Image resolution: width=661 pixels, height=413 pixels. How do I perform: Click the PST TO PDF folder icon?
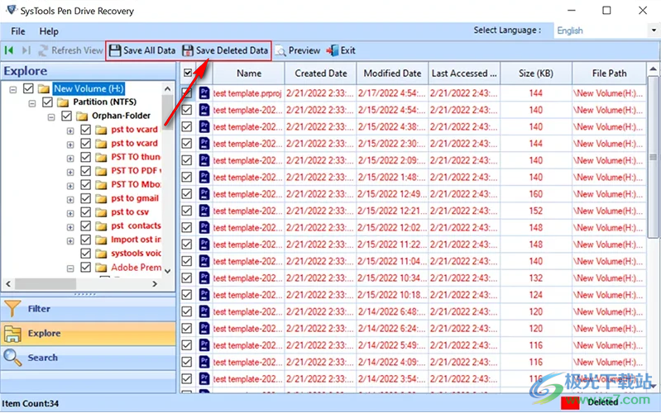click(101, 171)
